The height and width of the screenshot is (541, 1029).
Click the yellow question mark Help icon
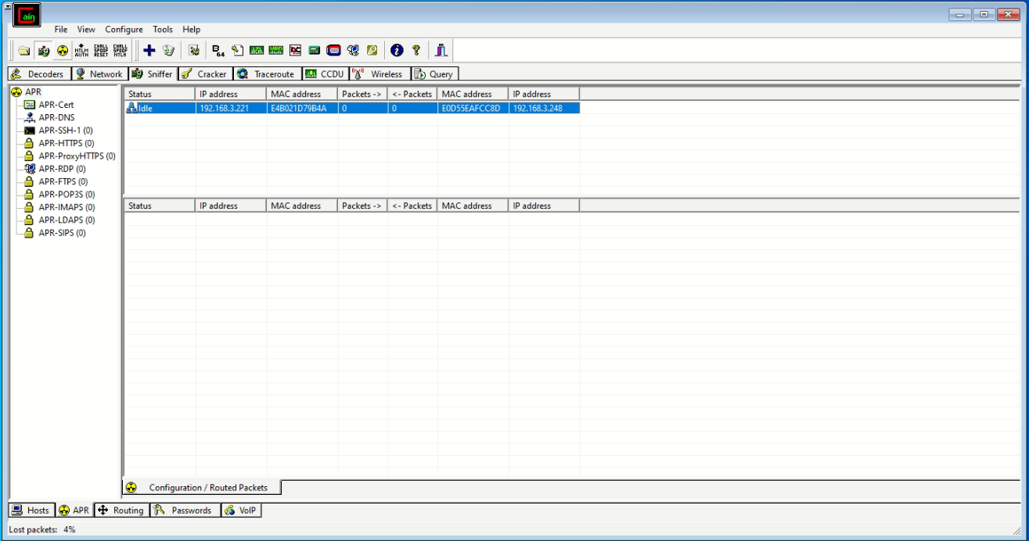click(416, 51)
